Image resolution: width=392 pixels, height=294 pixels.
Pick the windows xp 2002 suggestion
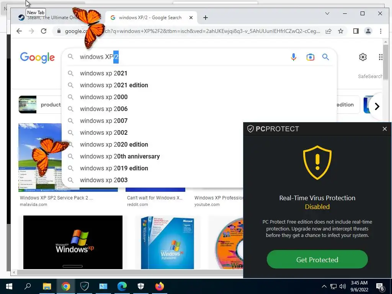pyautogui.click(x=152, y=132)
